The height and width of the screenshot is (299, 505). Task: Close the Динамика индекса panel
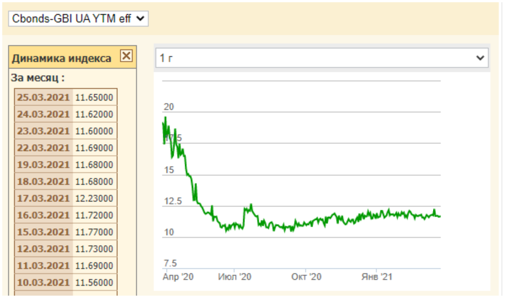point(126,56)
